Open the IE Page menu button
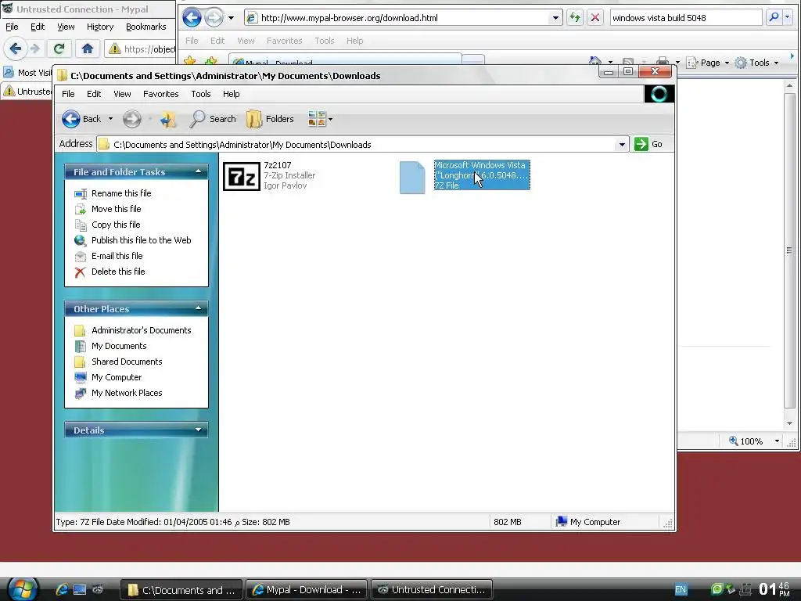Image resolution: width=801 pixels, height=601 pixels. tap(708, 63)
